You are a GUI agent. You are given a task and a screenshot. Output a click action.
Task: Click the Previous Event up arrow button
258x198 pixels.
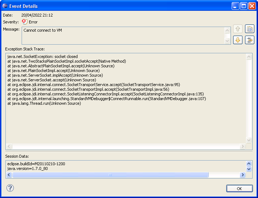pos(237,29)
